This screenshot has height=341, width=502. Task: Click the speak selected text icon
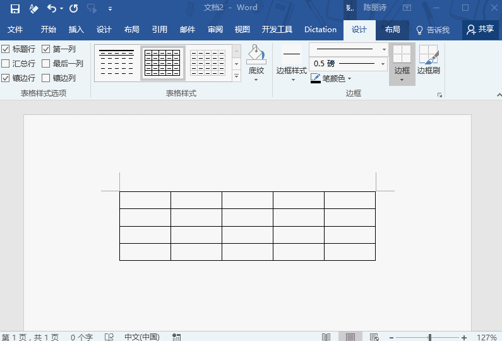[x=92, y=9]
